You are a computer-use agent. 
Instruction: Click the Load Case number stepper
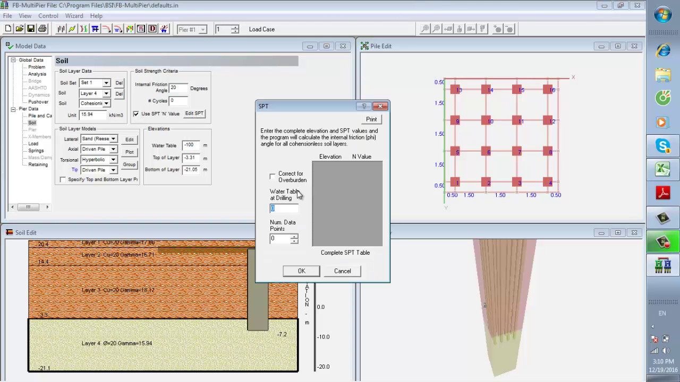click(x=235, y=30)
